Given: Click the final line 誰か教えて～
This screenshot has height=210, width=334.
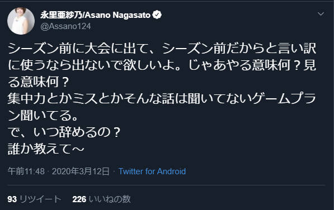Looking at the screenshot, I should (46, 149).
